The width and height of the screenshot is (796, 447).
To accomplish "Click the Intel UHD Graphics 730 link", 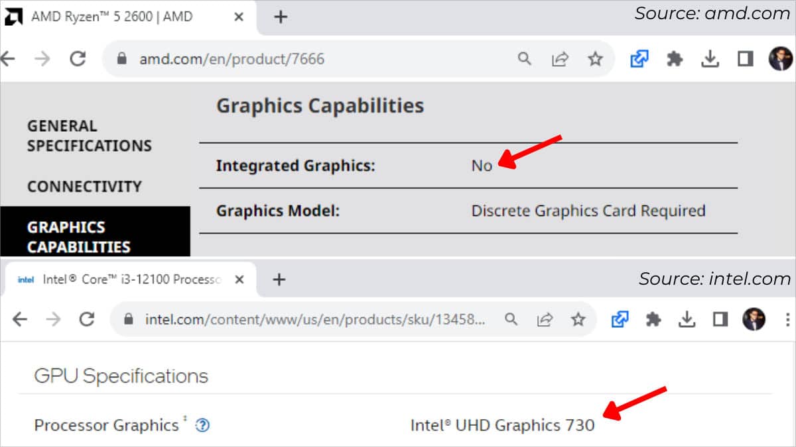I will tap(501, 425).
